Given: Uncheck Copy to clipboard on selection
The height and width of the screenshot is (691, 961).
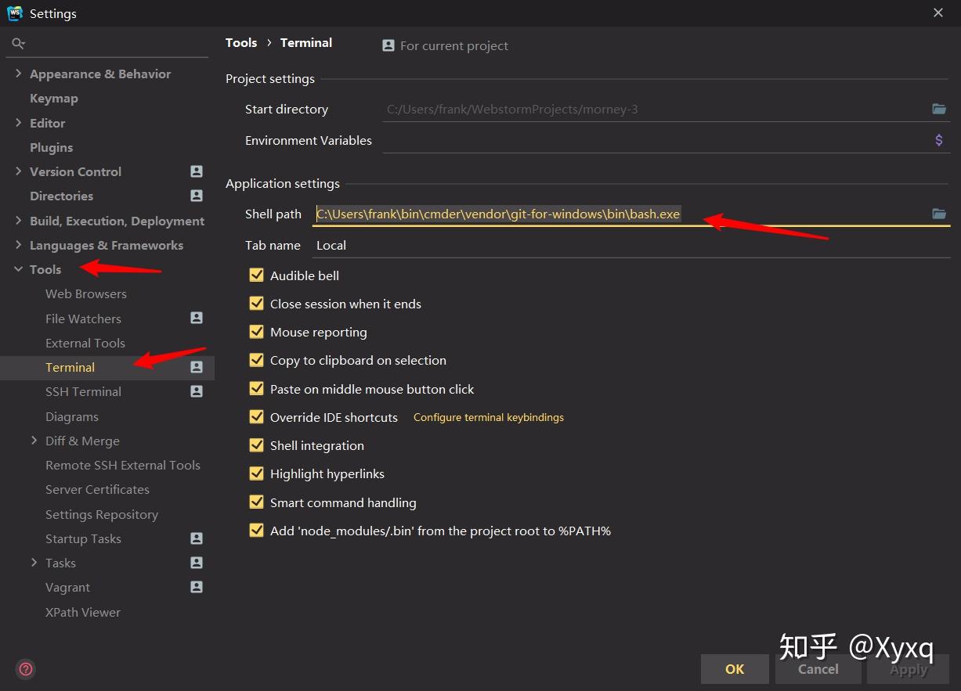Looking at the screenshot, I should pos(256,360).
